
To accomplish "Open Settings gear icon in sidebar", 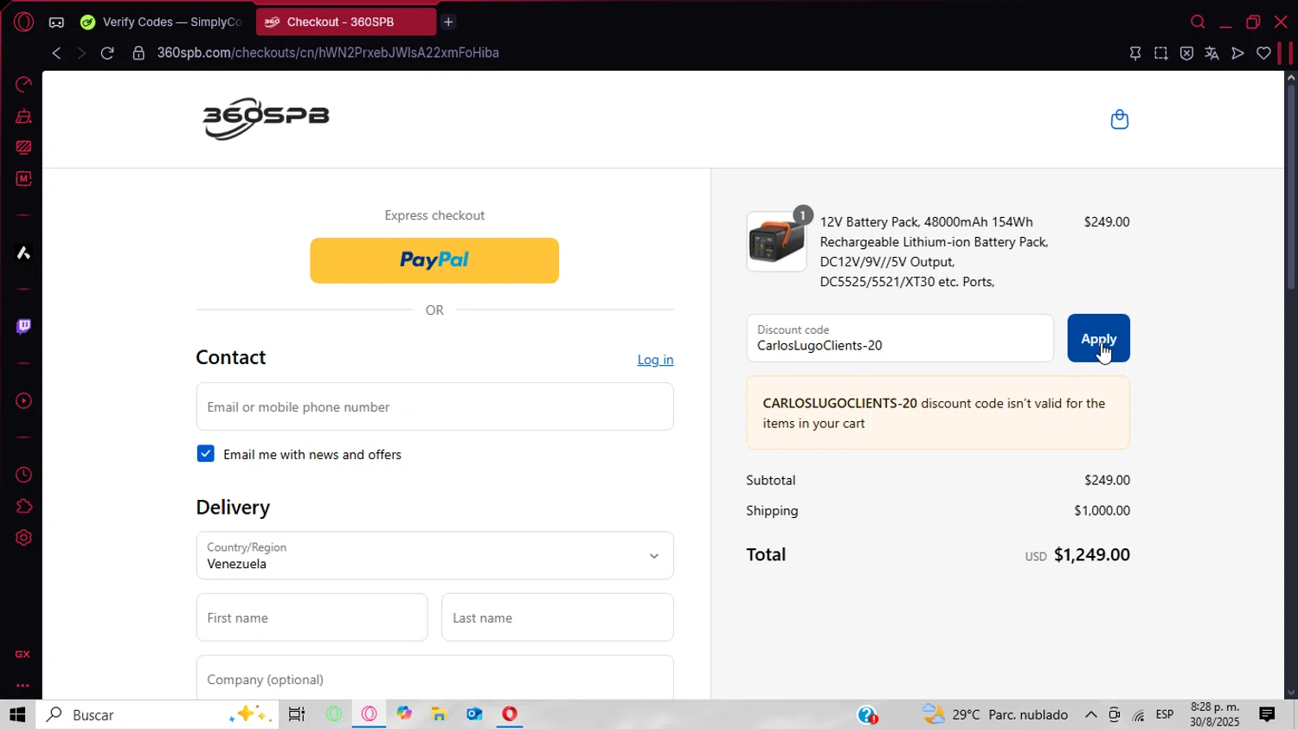I will pos(23,537).
